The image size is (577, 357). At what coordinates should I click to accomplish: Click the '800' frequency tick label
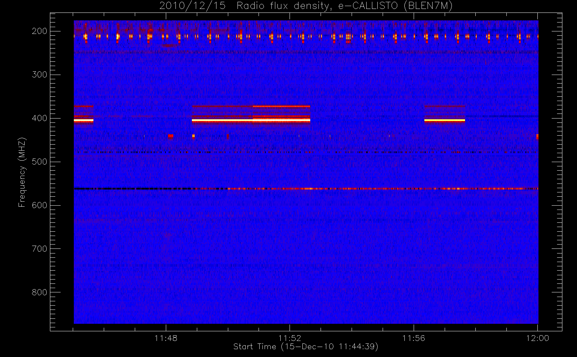(x=40, y=292)
